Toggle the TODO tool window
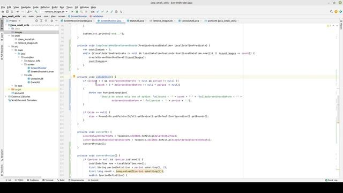This screenshot has height=193, width=343. (19, 180)
